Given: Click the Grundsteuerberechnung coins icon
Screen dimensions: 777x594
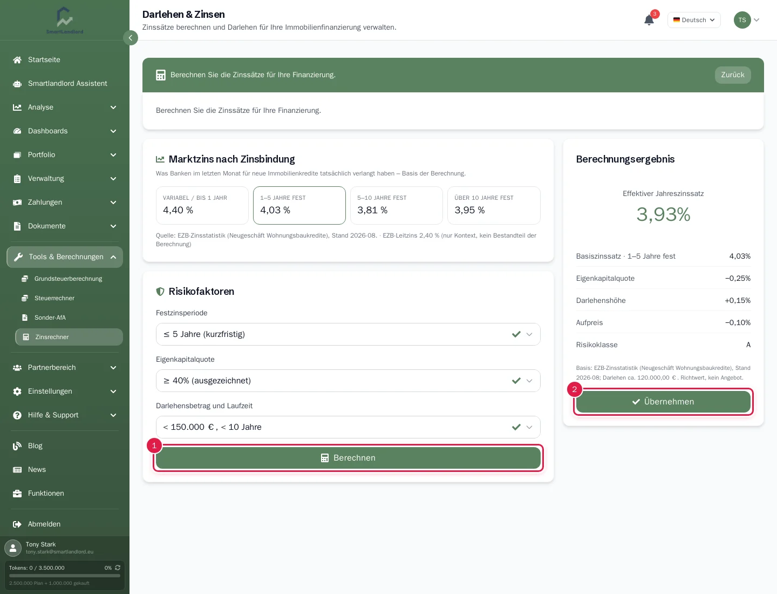Looking at the screenshot, I should (x=25, y=279).
